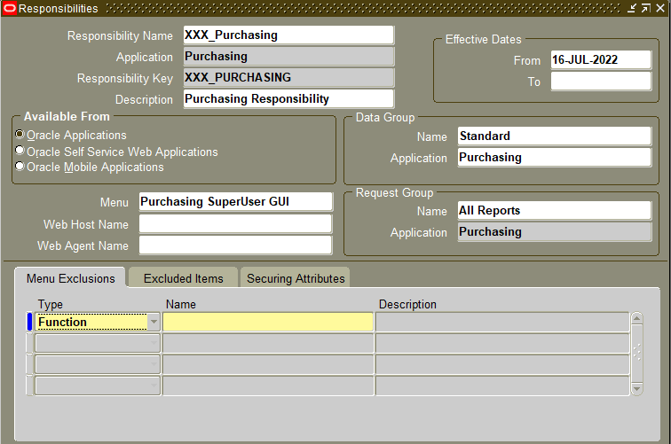Click the record indicator of second exclusion row
Image resolution: width=671 pixels, height=444 pixels.
29,343
